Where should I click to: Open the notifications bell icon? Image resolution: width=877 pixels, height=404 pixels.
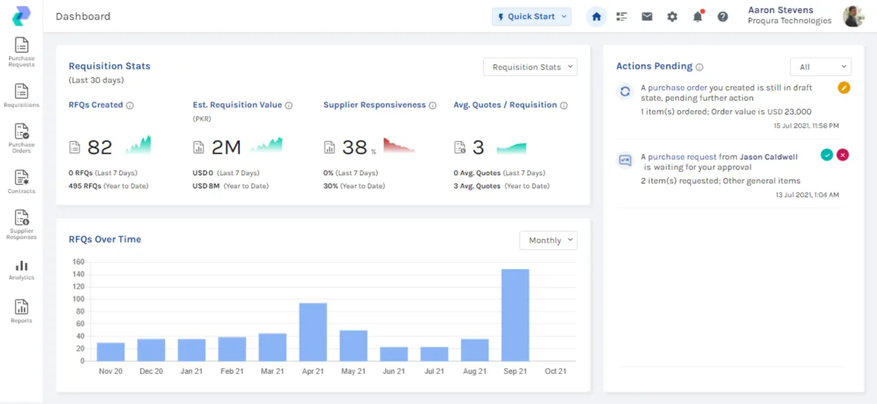[697, 17]
